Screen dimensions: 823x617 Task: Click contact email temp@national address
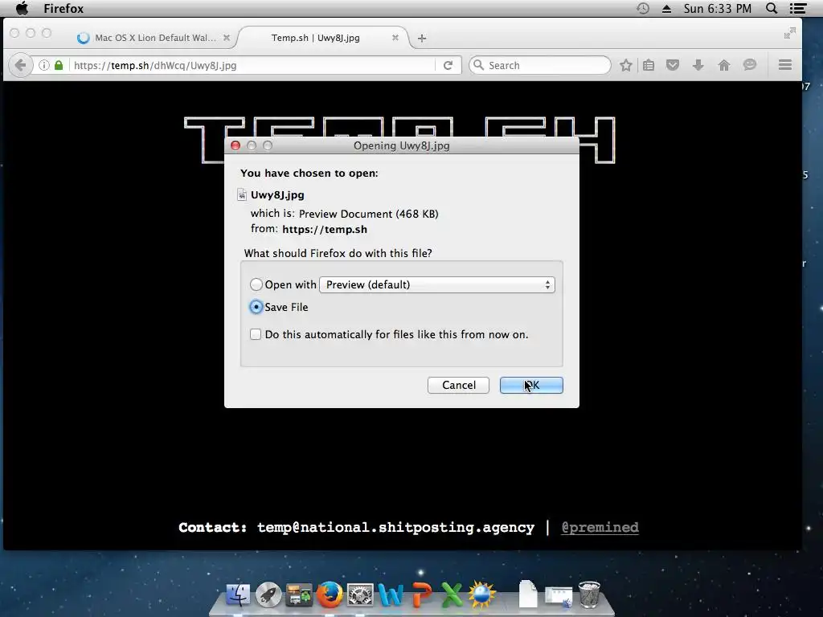tap(395, 527)
